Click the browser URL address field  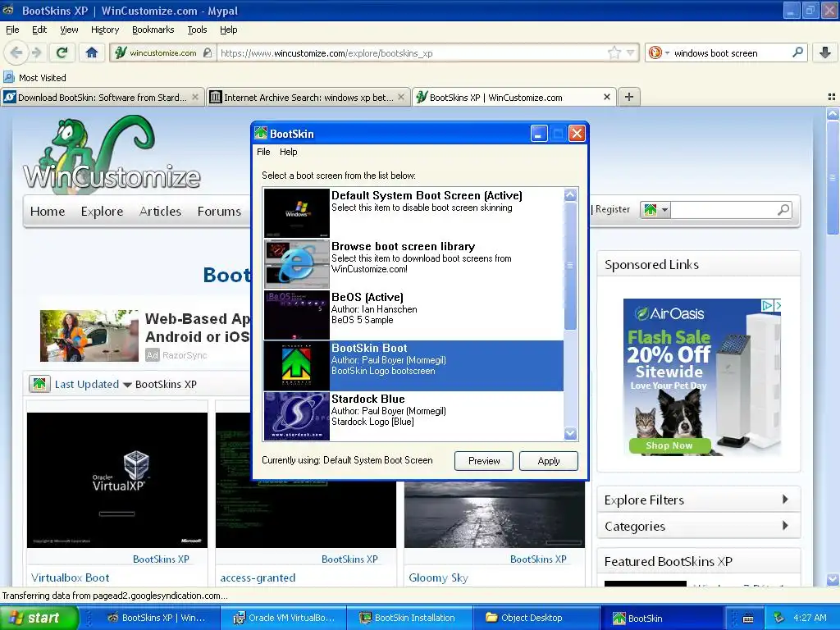point(413,52)
